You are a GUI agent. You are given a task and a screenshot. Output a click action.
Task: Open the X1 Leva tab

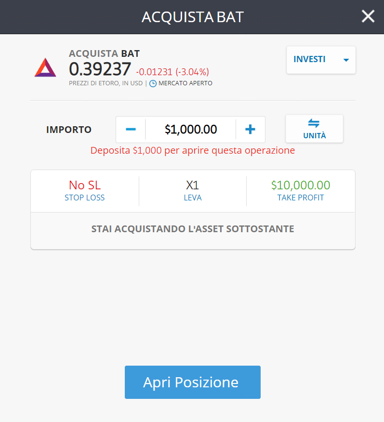pyautogui.click(x=193, y=191)
